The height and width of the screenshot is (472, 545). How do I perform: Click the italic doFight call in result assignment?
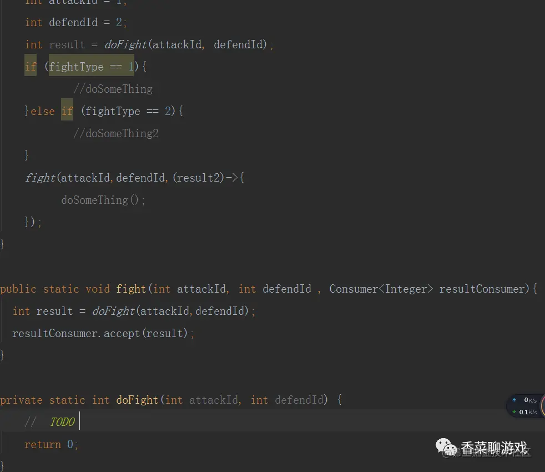pos(126,44)
